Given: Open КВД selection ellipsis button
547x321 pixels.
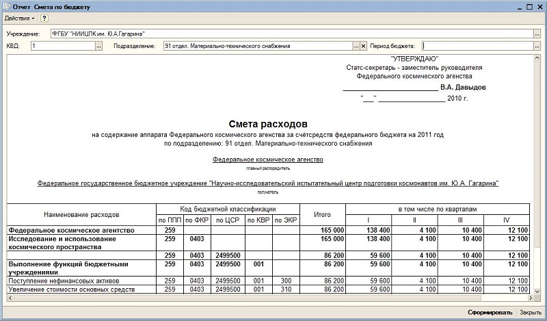Looking at the screenshot, I should (x=98, y=46).
